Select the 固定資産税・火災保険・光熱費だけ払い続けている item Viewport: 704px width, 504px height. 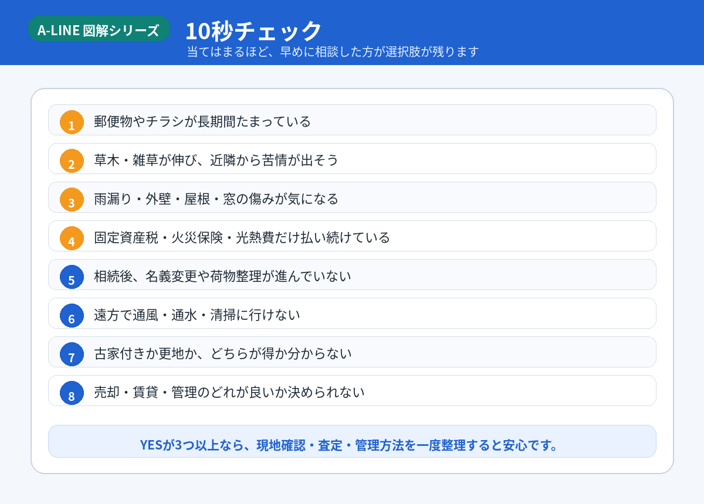pos(352,236)
